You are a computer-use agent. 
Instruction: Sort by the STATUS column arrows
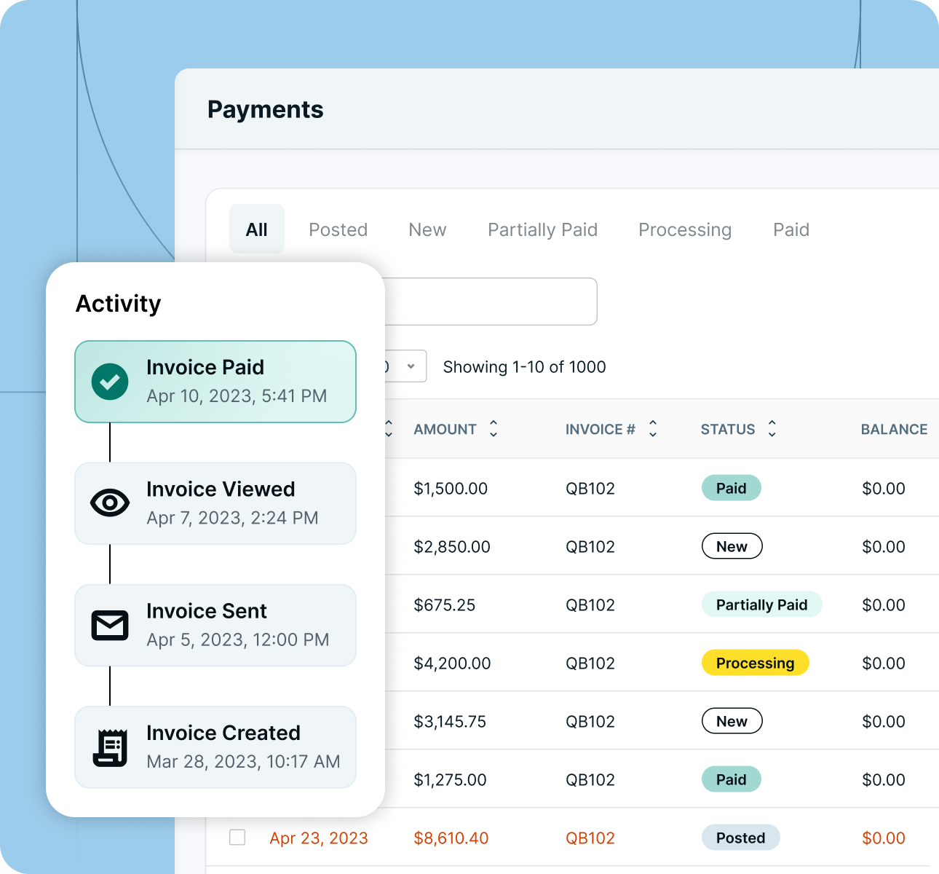pyautogui.click(x=772, y=429)
